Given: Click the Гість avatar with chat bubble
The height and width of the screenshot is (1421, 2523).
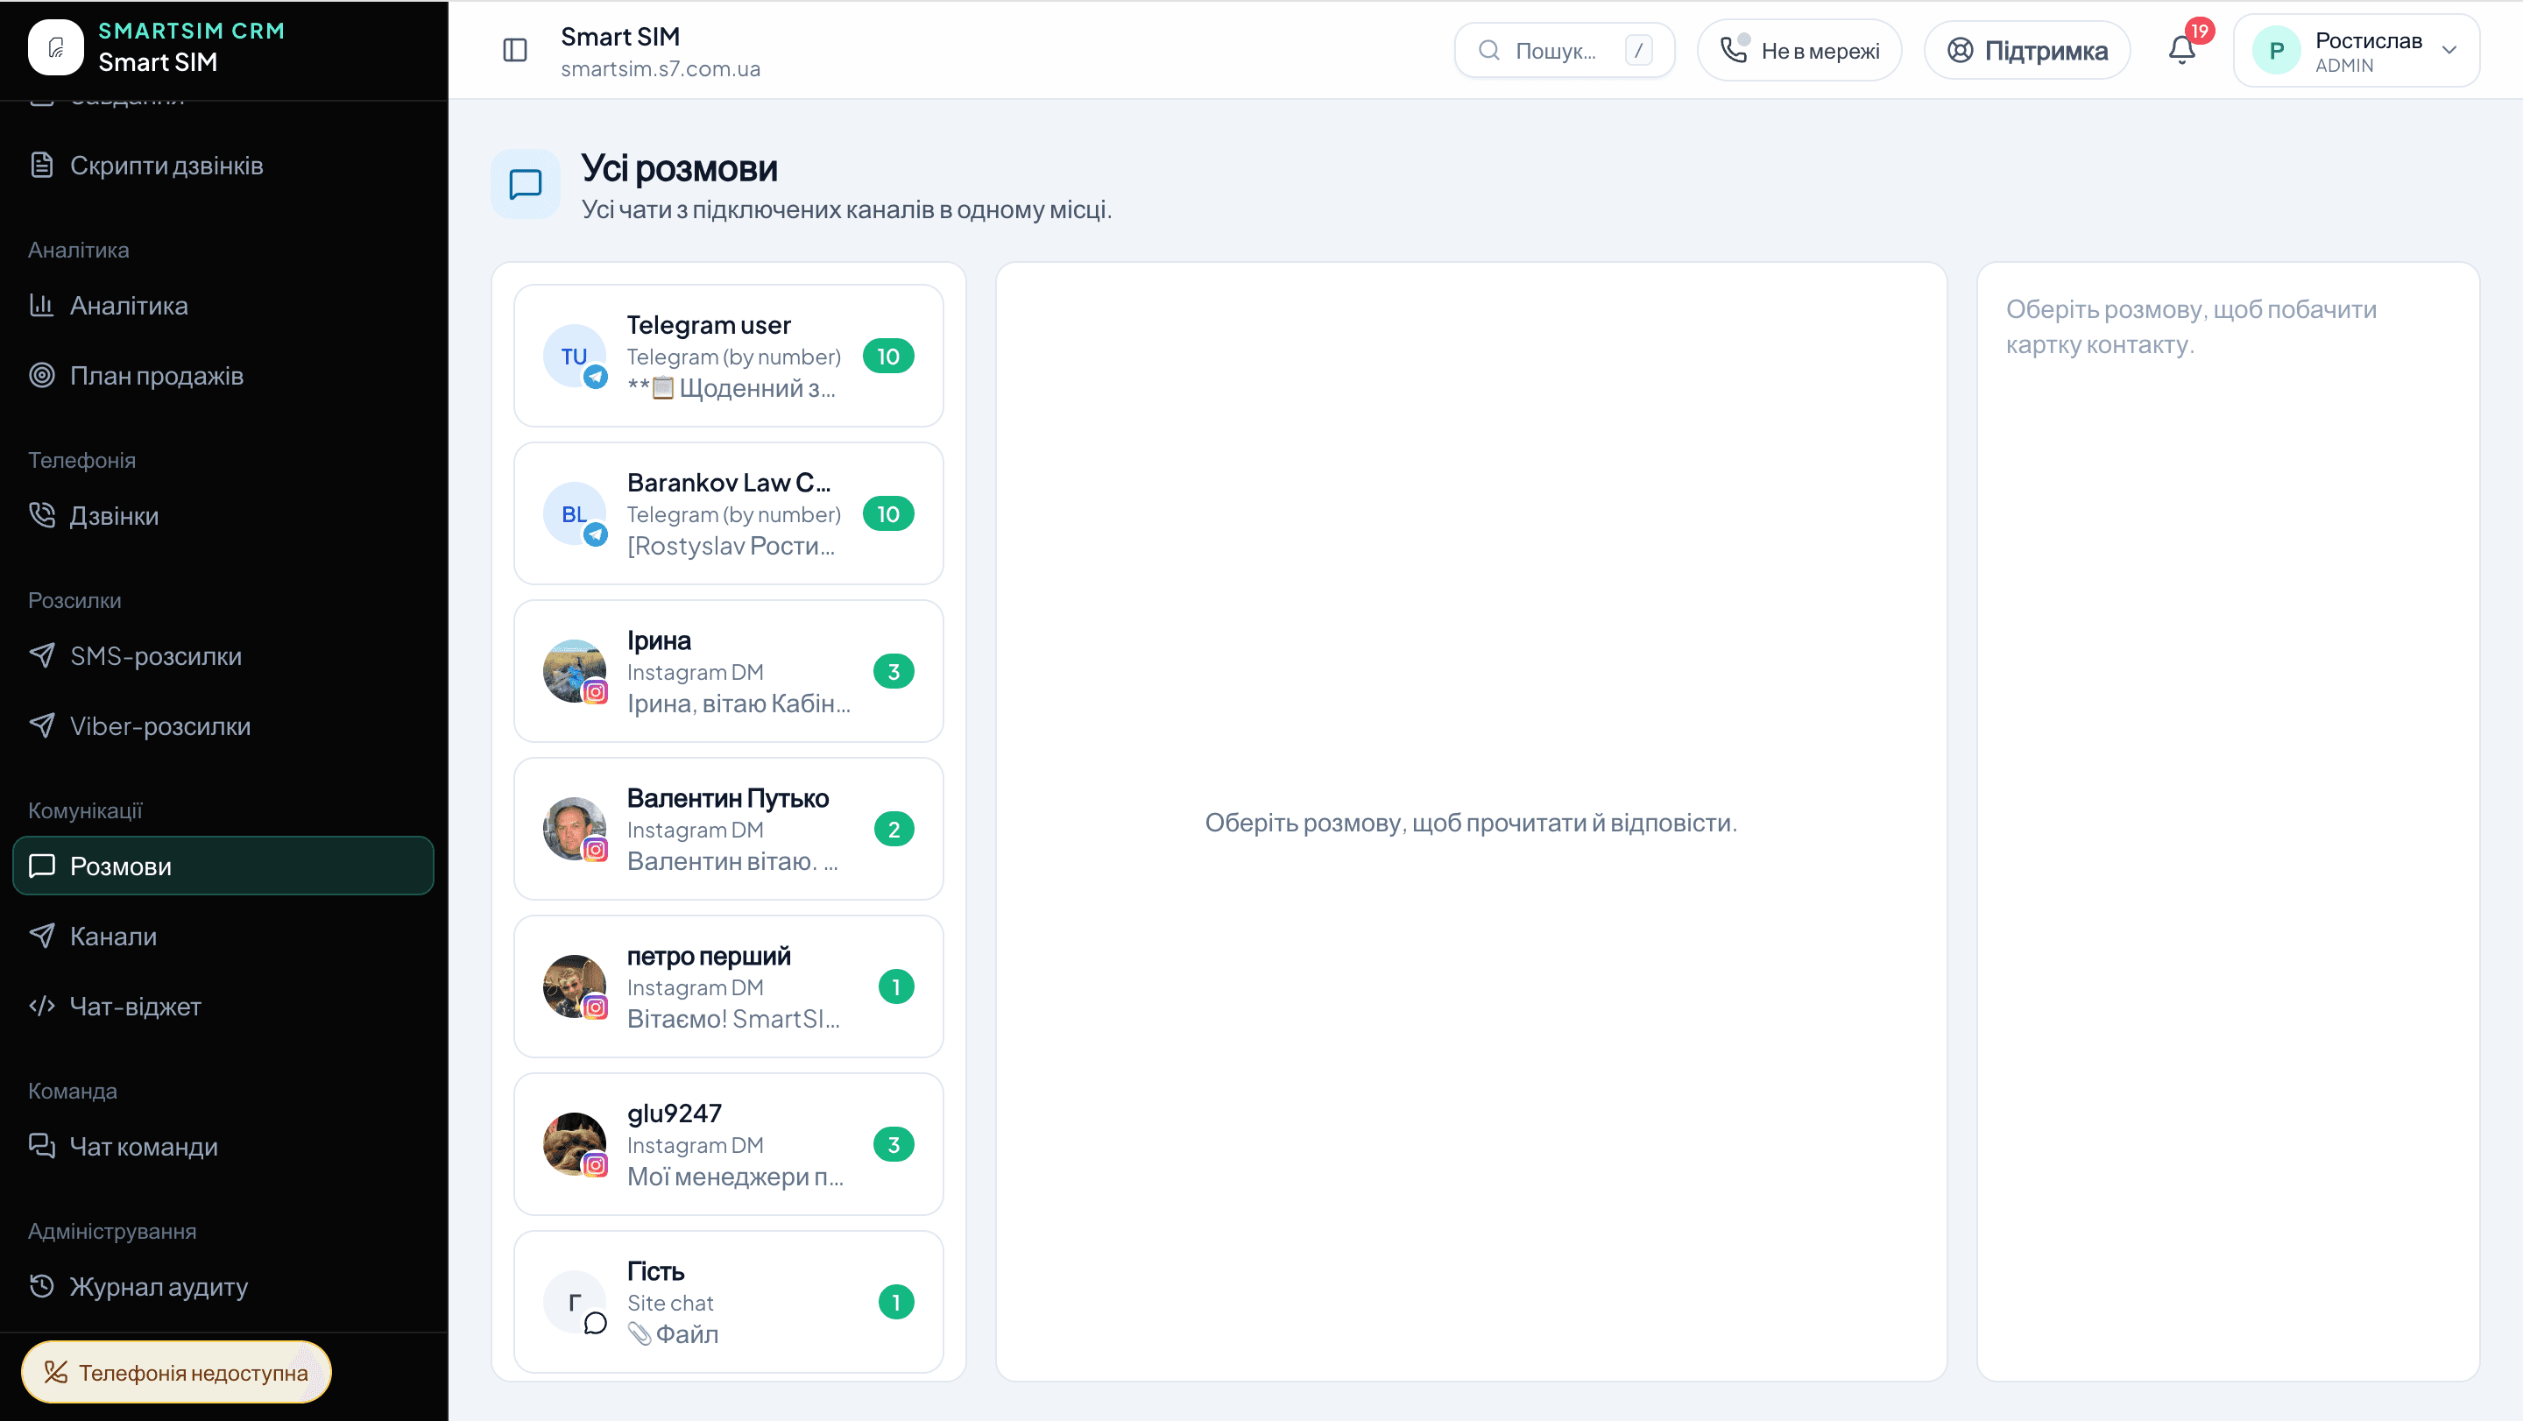Looking at the screenshot, I should click(x=575, y=1303).
